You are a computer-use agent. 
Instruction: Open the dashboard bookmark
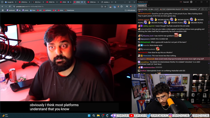coord(11,10)
